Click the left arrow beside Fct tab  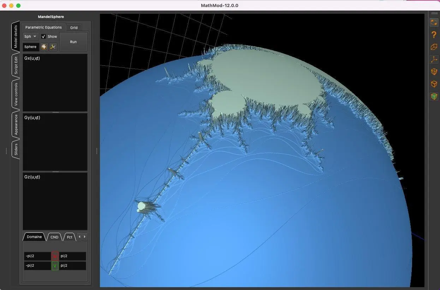point(79,237)
